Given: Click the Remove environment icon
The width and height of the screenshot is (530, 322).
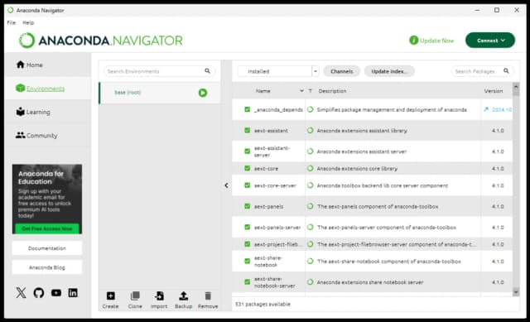Looking at the screenshot, I should pyautogui.click(x=208, y=296).
